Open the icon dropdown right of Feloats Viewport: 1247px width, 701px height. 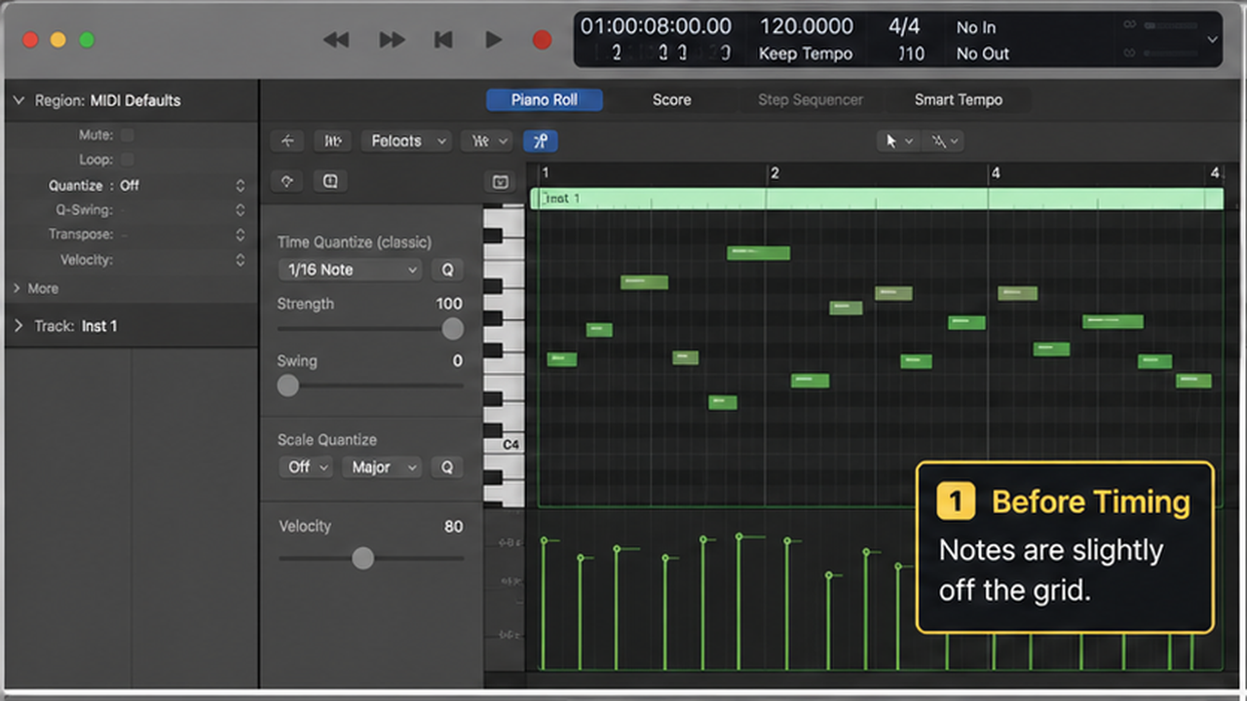[x=489, y=141]
